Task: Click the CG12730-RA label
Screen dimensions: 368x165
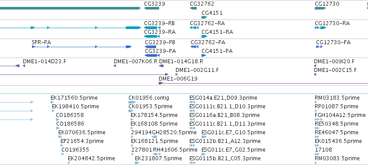Action: pos(332,23)
